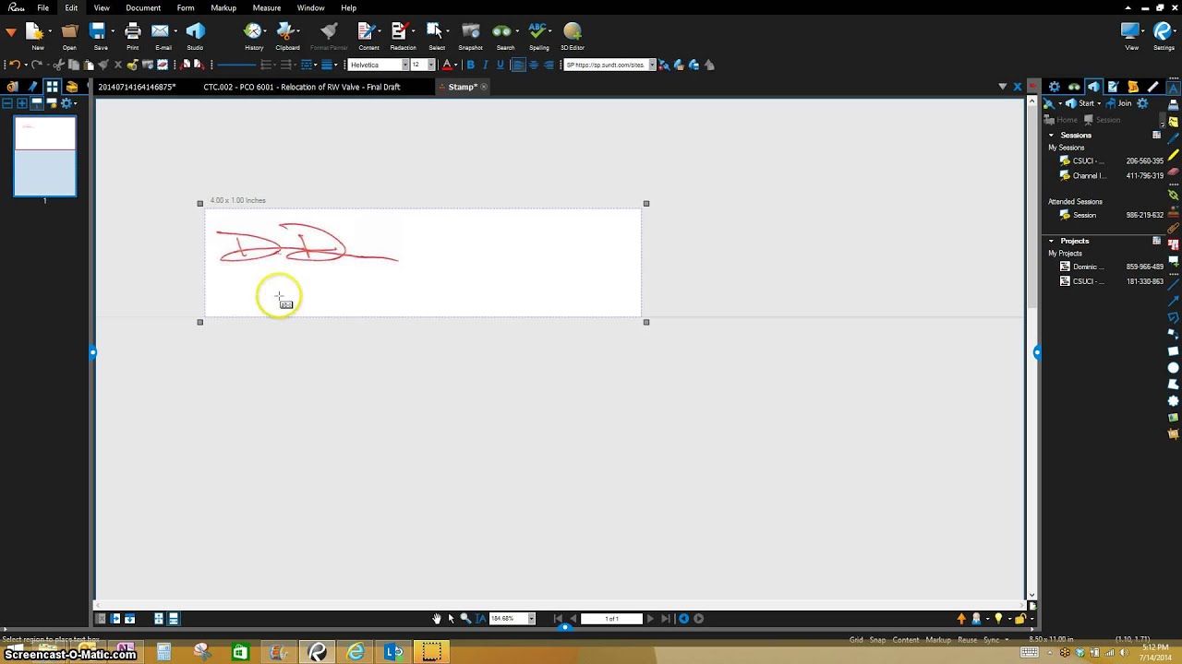
Task: Select the Snapshot tool
Action: (470, 34)
